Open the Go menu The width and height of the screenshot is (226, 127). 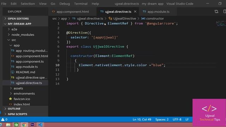(53, 4)
